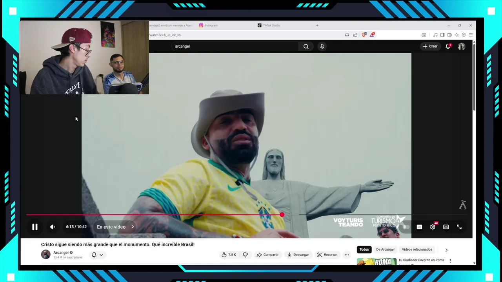
Task: Click the share page icon in address bar
Action: click(x=355, y=35)
